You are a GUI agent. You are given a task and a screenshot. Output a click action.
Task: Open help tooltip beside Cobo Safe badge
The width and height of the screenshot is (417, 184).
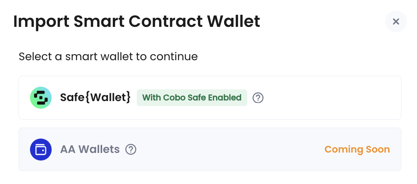pyautogui.click(x=258, y=98)
